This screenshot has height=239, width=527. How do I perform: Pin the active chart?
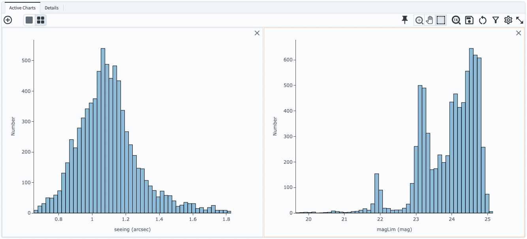click(405, 20)
